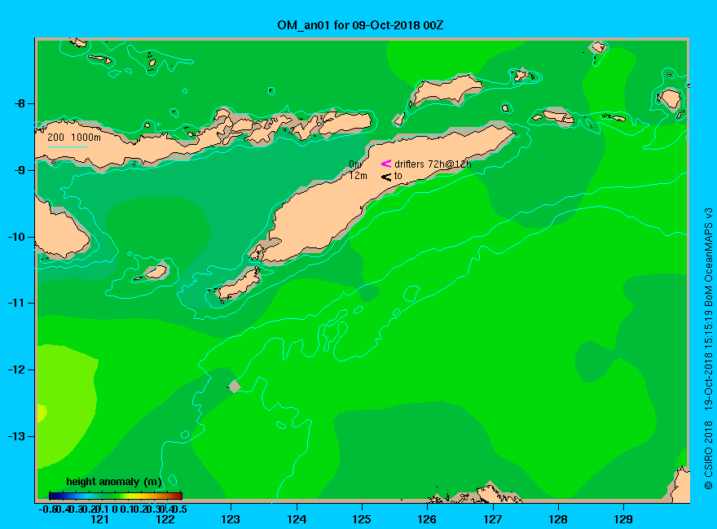Click longitude label "129"

(623, 519)
